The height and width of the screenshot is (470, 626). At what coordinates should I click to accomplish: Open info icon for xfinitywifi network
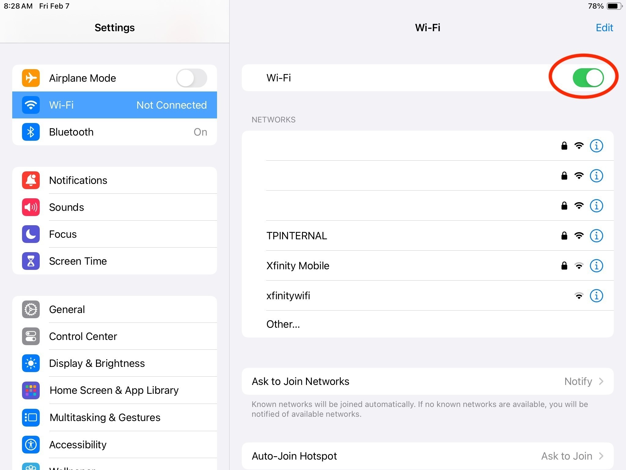(596, 296)
